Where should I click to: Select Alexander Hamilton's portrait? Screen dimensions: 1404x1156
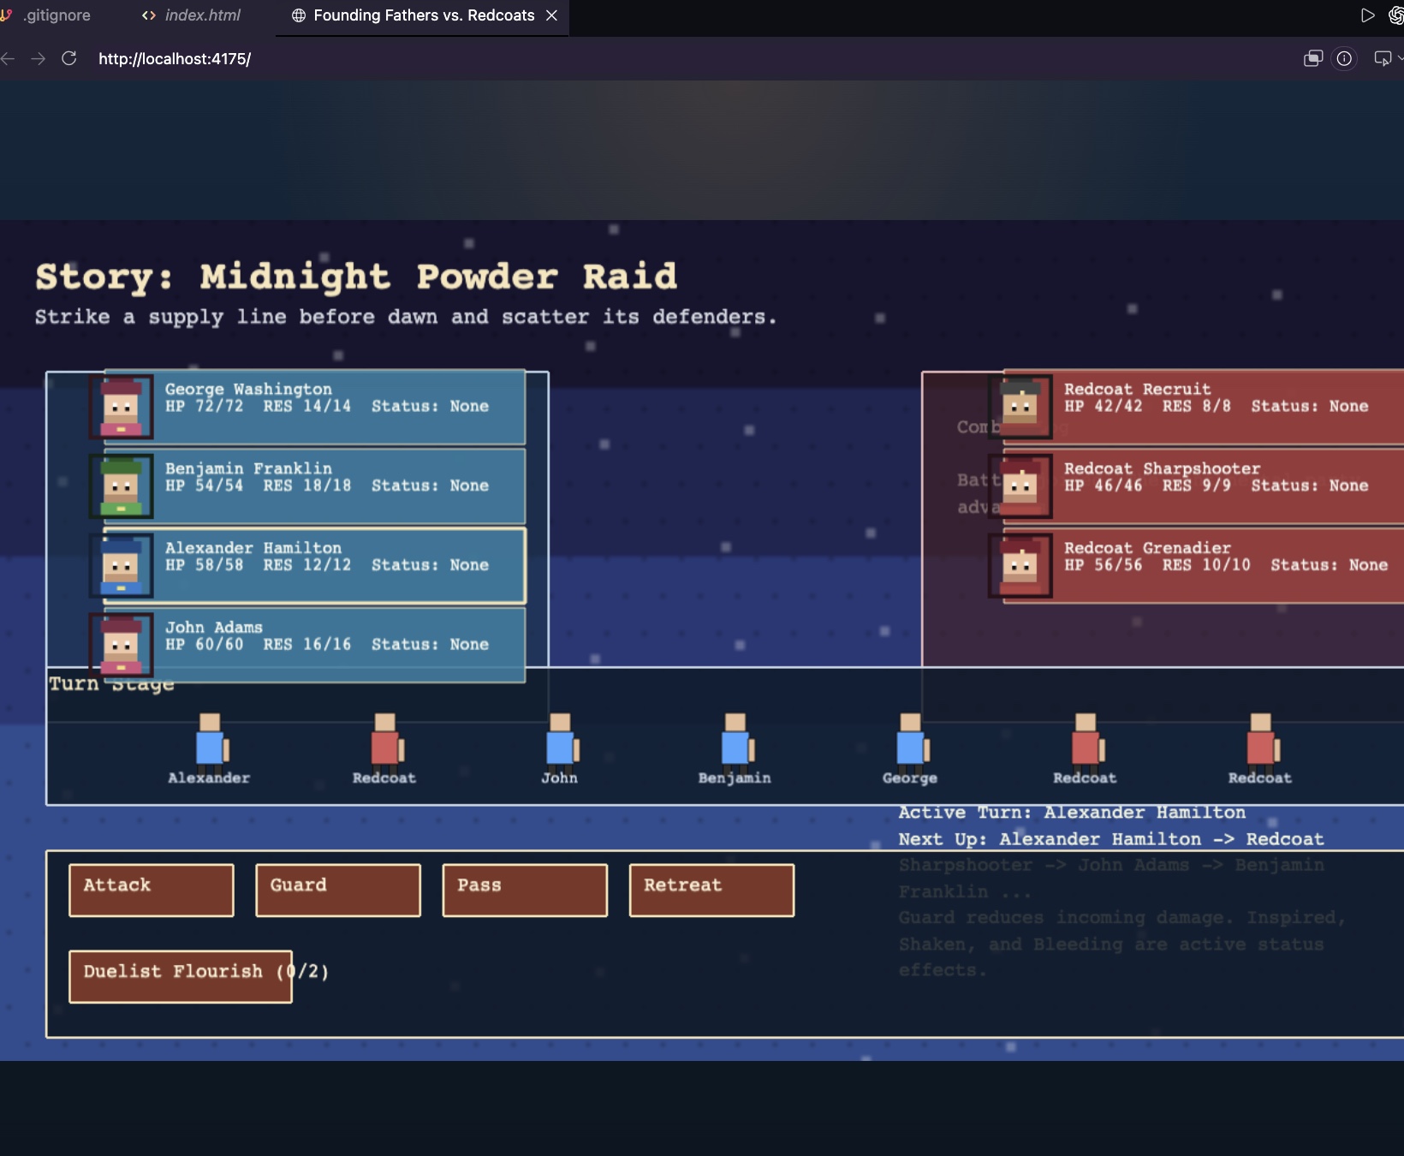click(122, 566)
